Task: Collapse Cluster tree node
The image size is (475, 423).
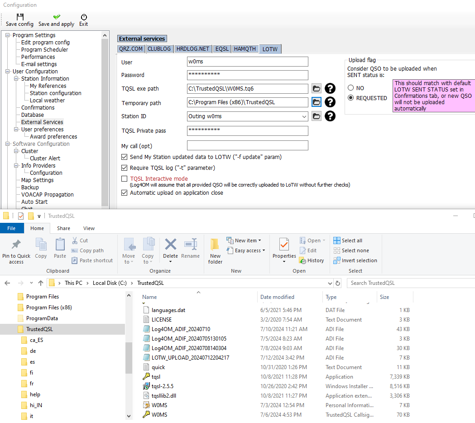Action: point(16,151)
